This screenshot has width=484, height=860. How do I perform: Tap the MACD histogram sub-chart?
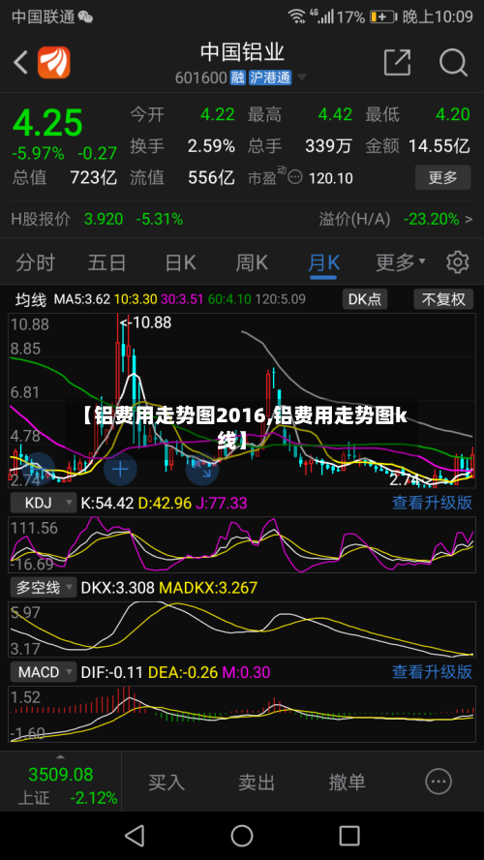(x=242, y=714)
